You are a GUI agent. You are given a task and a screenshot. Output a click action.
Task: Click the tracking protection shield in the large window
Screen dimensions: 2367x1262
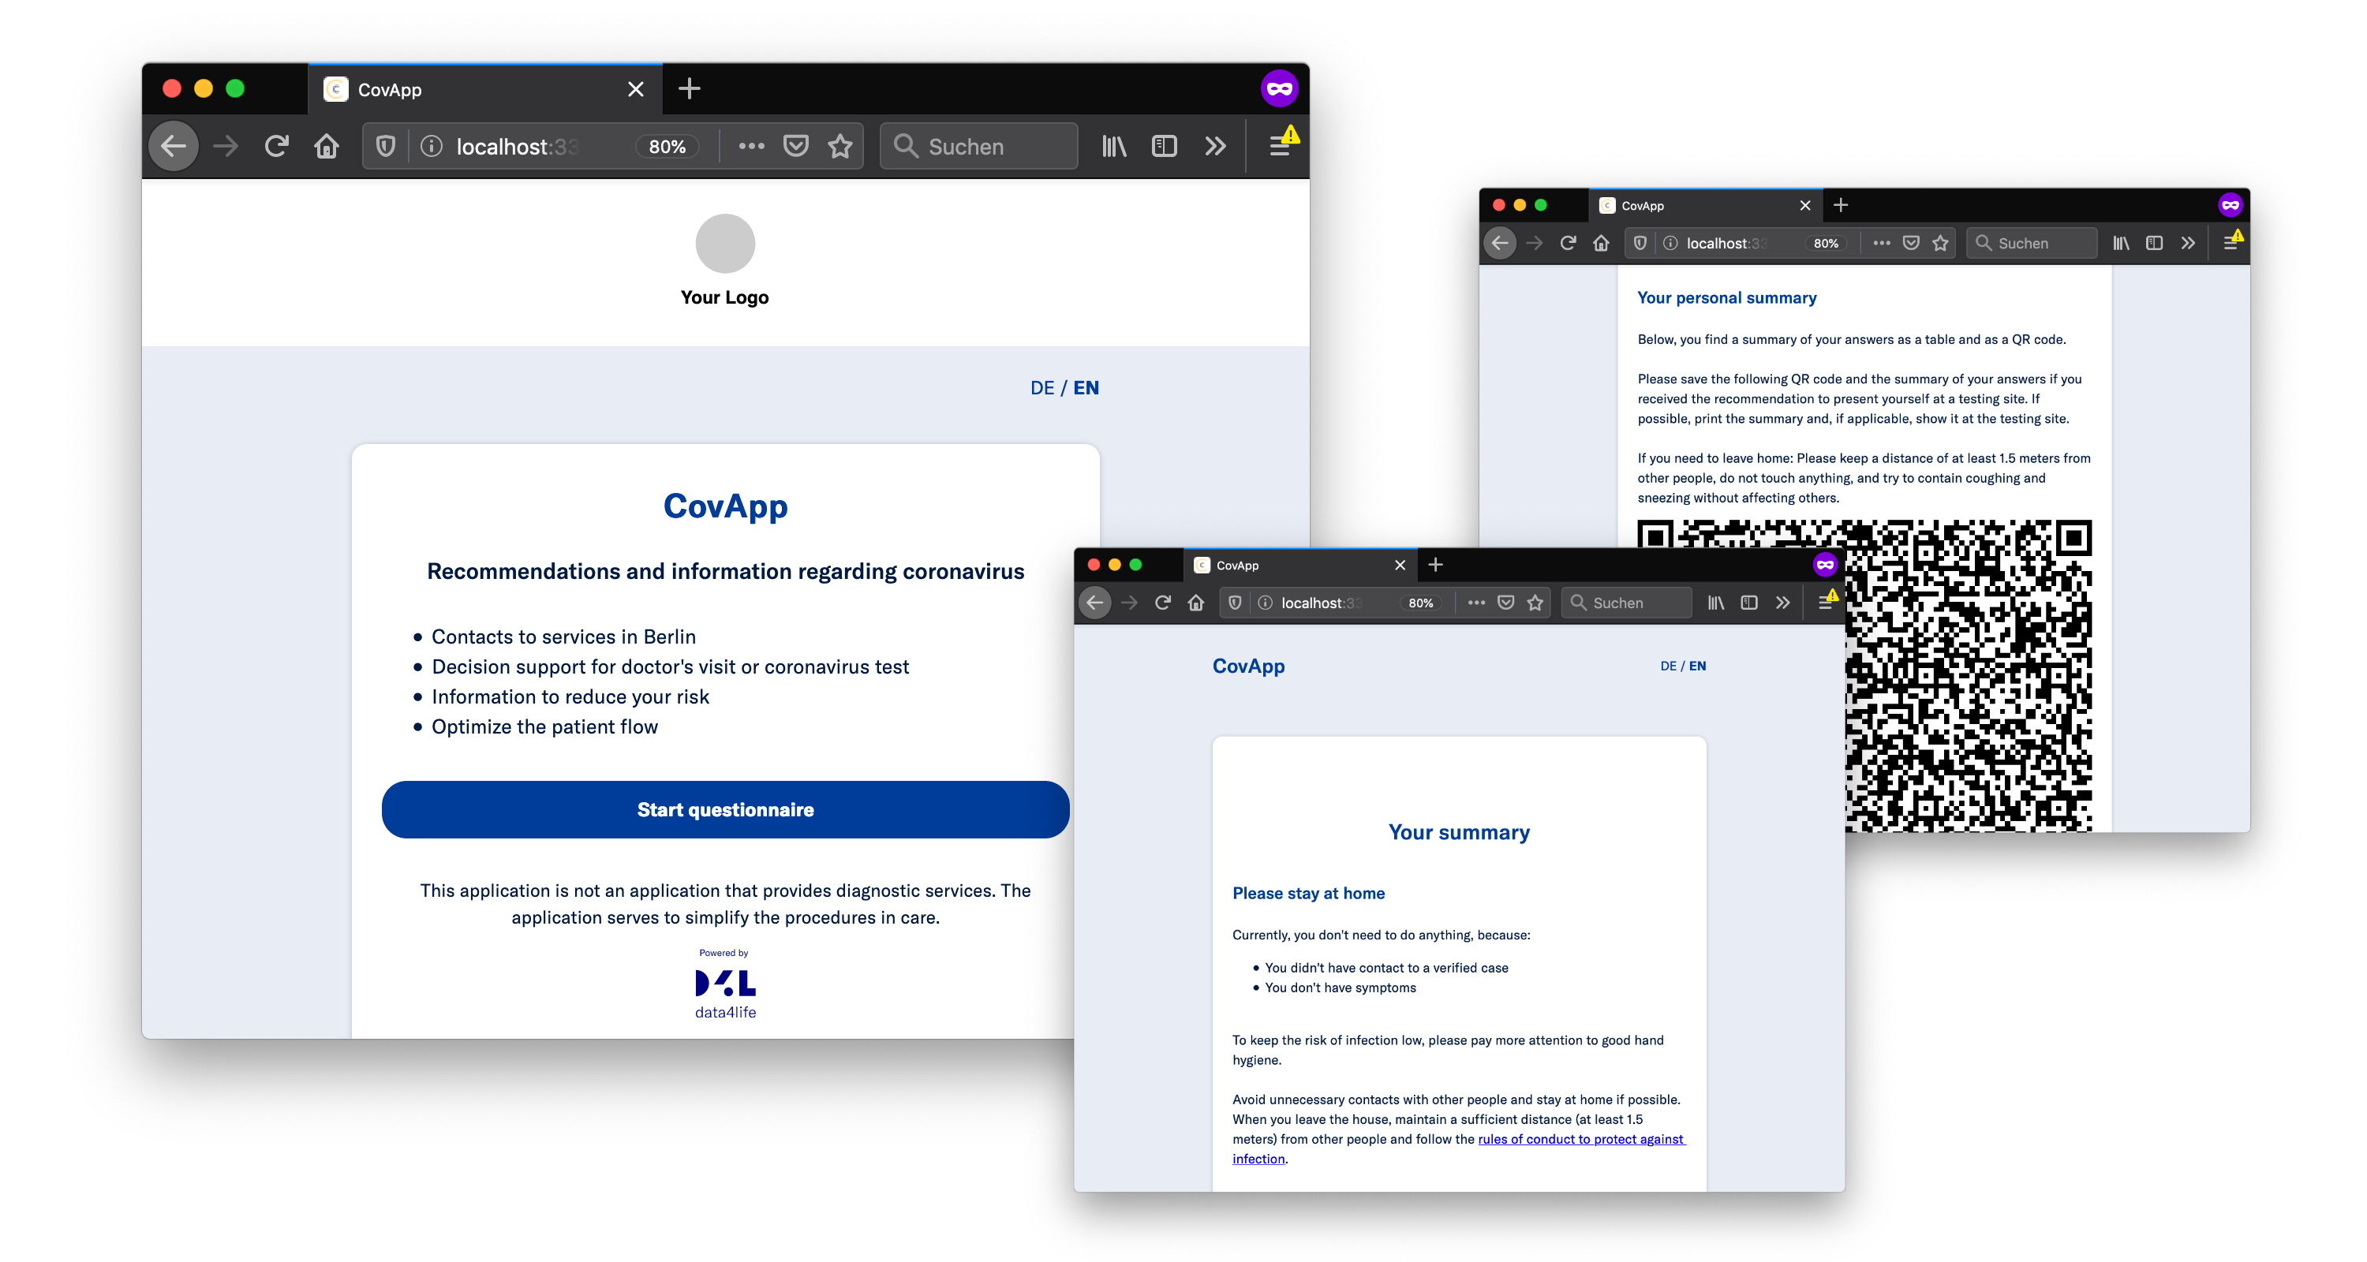pos(386,146)
